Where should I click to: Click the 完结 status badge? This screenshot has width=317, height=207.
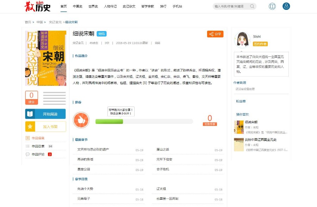[102, 34]
